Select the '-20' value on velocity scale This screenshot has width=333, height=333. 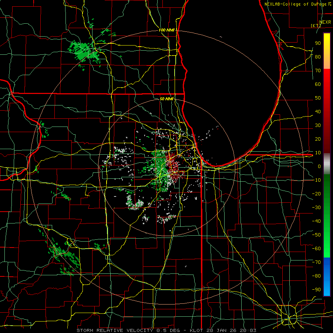(316, 194)
